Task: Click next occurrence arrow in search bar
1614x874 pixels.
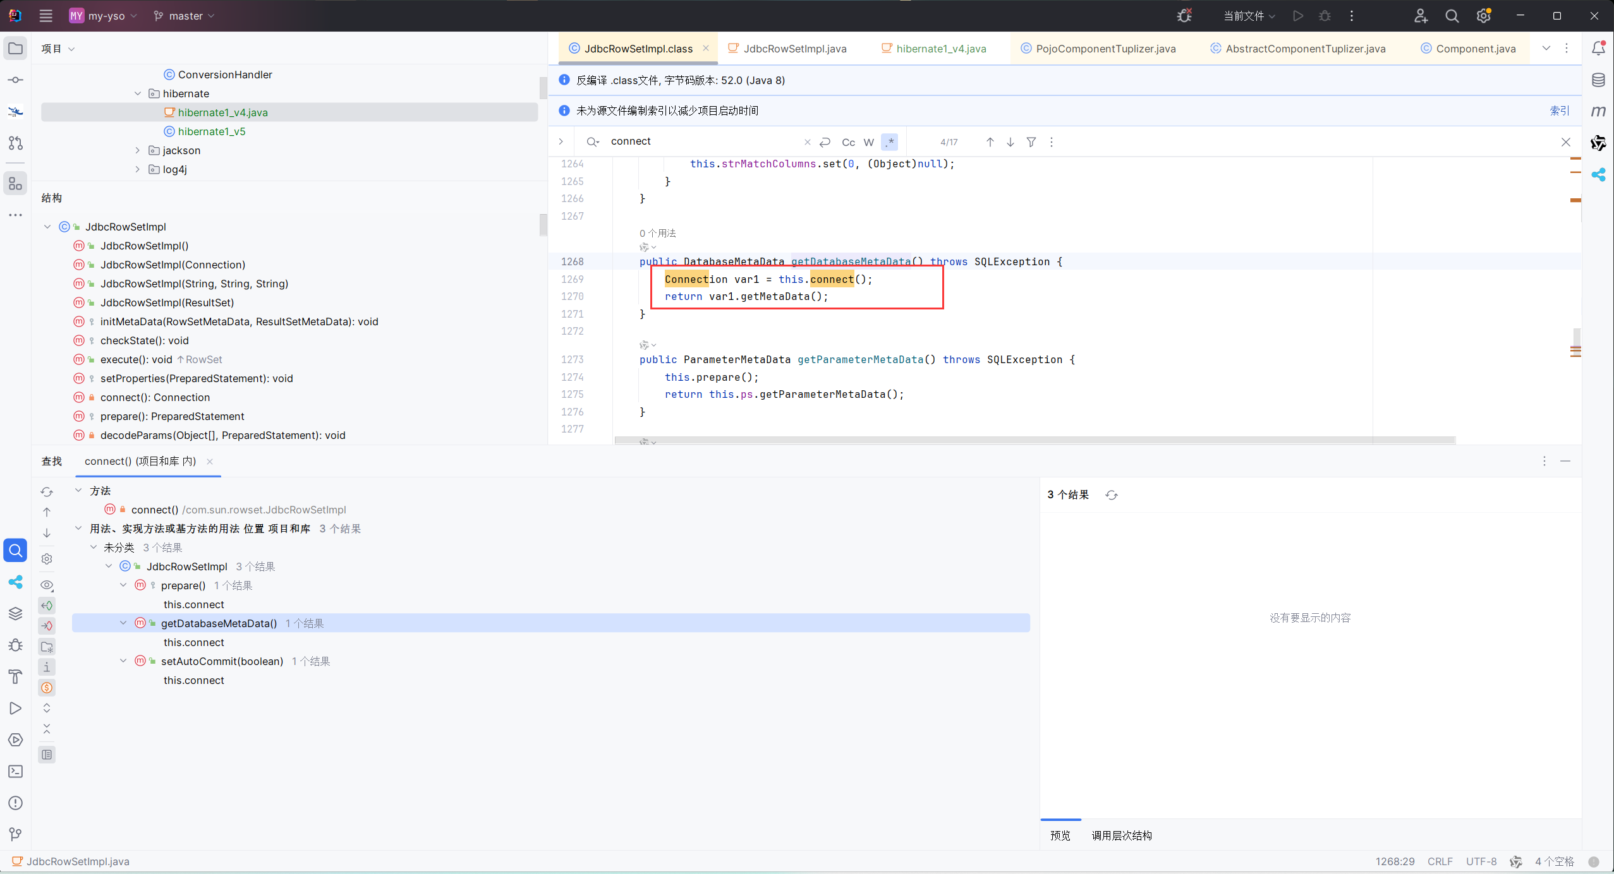Action: [1010, 142]
